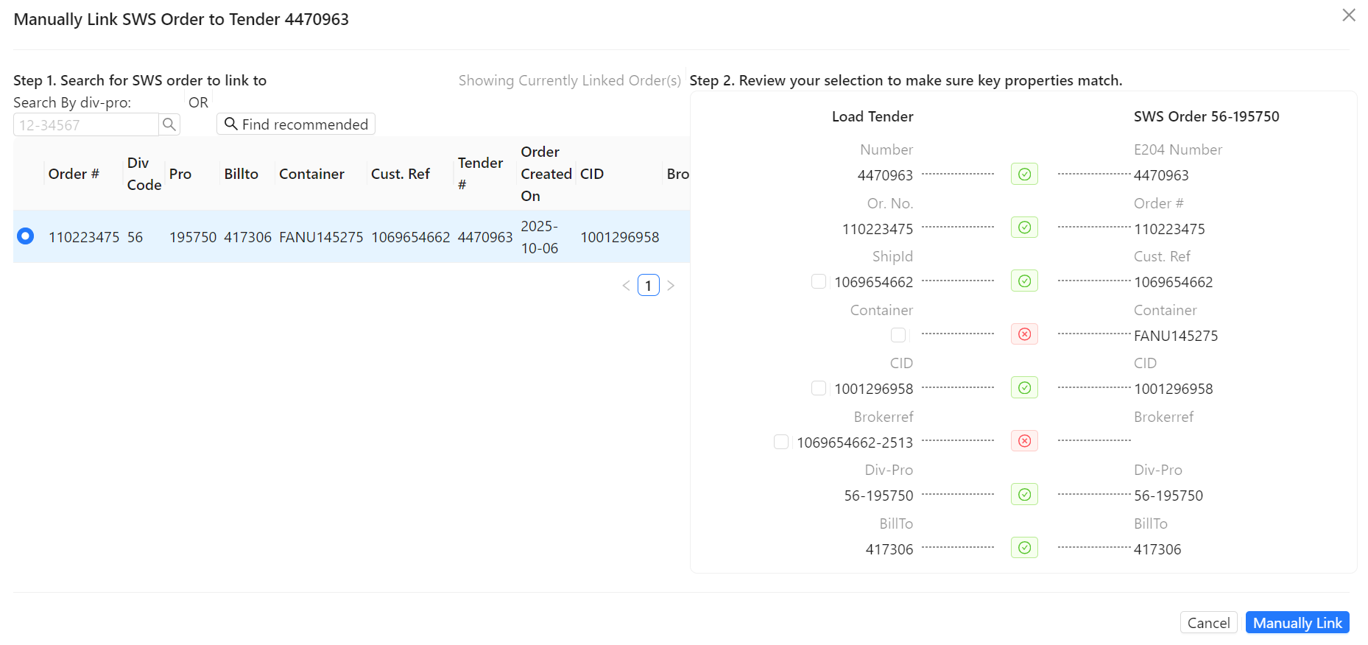The height and width of the screenshot is (645, 1368).
Task: Go to next page arrow in pagination
Action: pos(671,286)
